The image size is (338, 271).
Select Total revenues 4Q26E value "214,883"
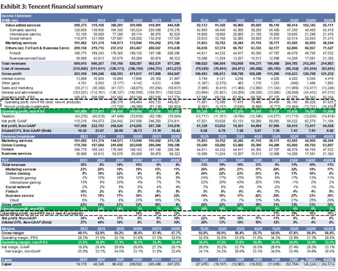[x=327, y=63]
